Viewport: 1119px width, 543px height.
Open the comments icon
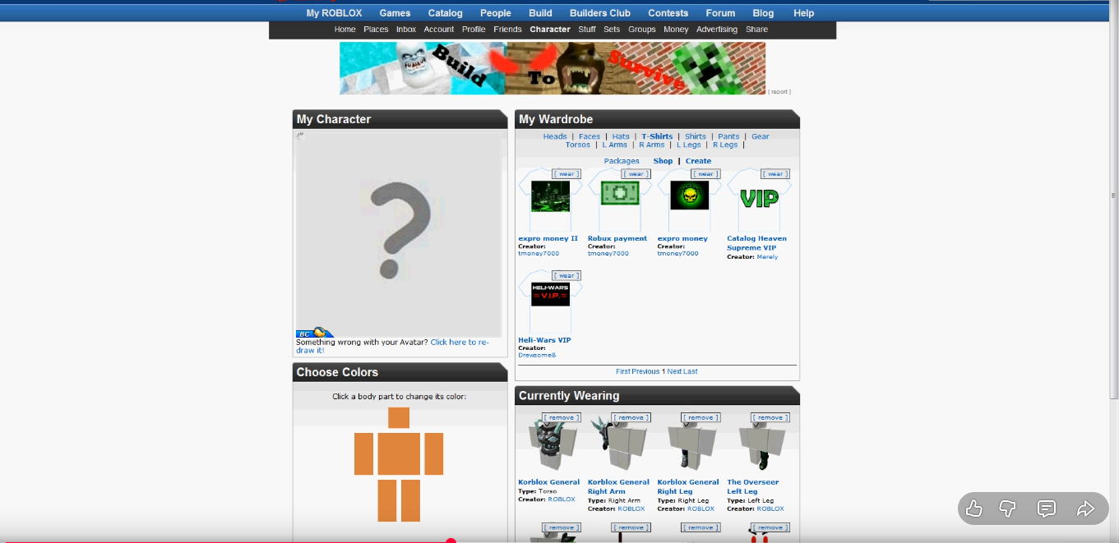(1046, 508)
